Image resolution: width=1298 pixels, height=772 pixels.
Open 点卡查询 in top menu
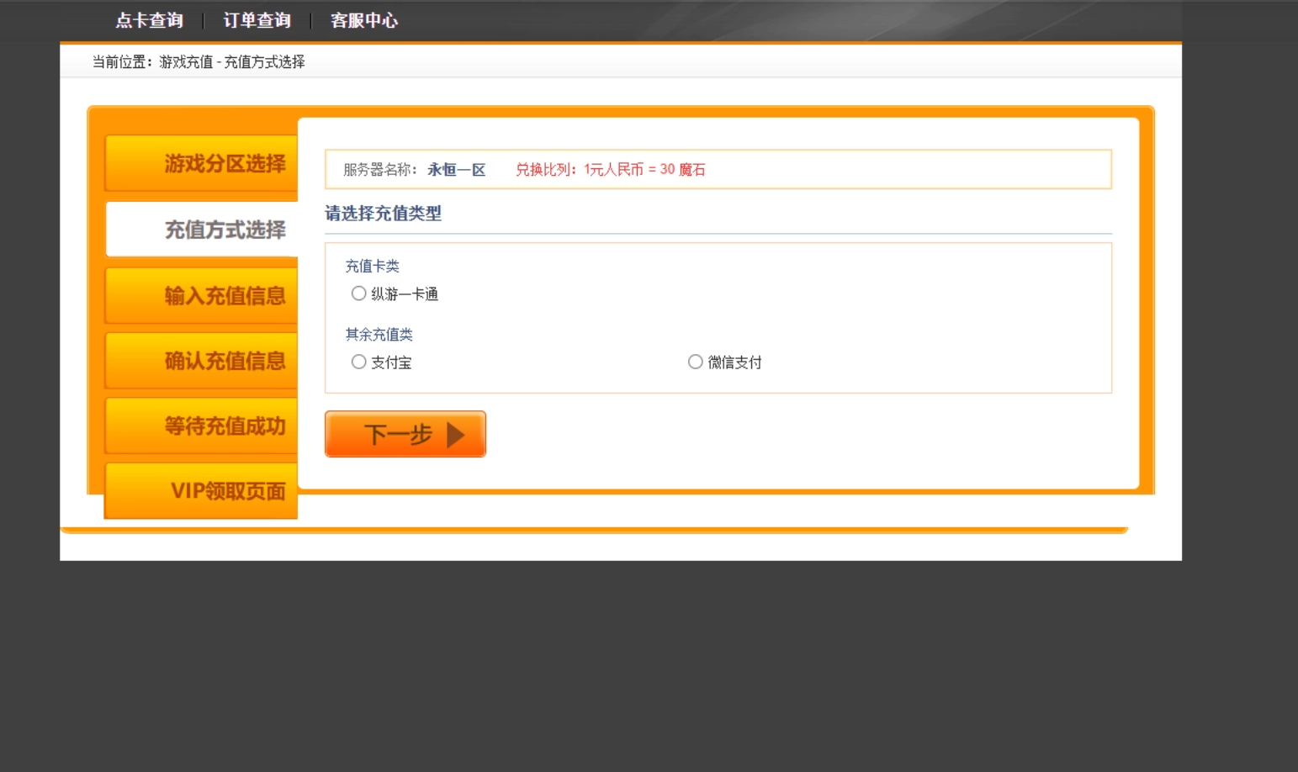(148, 20)
